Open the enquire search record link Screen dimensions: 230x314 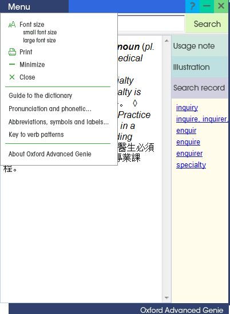pos(188,142)
